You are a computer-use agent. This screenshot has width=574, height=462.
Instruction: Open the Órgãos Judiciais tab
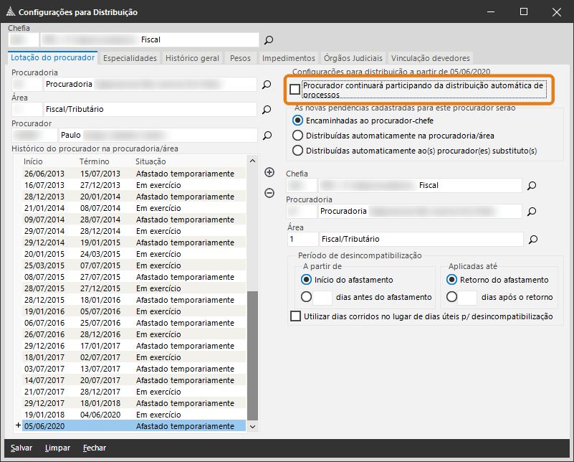click(353, 58)
